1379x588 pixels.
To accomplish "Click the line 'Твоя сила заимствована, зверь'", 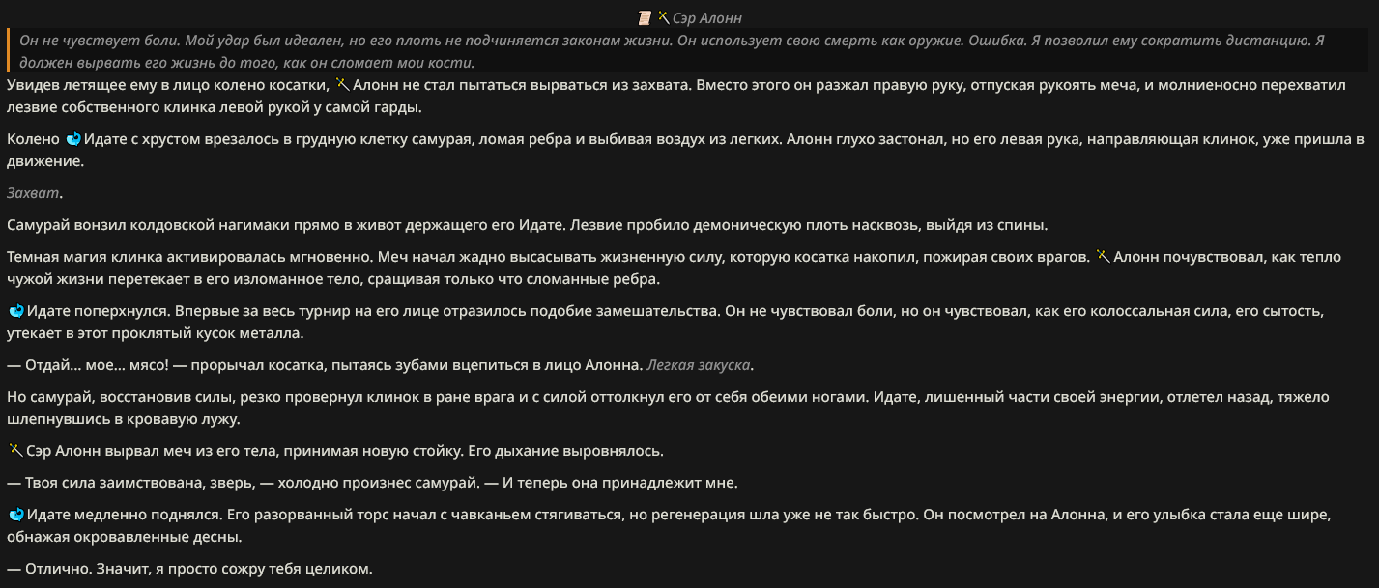I will coord(372,483).
